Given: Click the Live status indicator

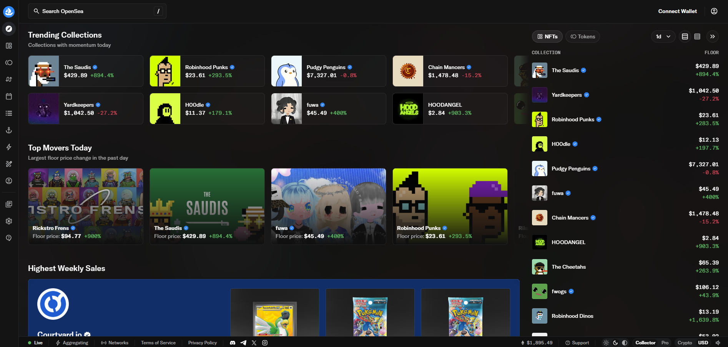Looking at the screenshot, I should coord(35,343).
